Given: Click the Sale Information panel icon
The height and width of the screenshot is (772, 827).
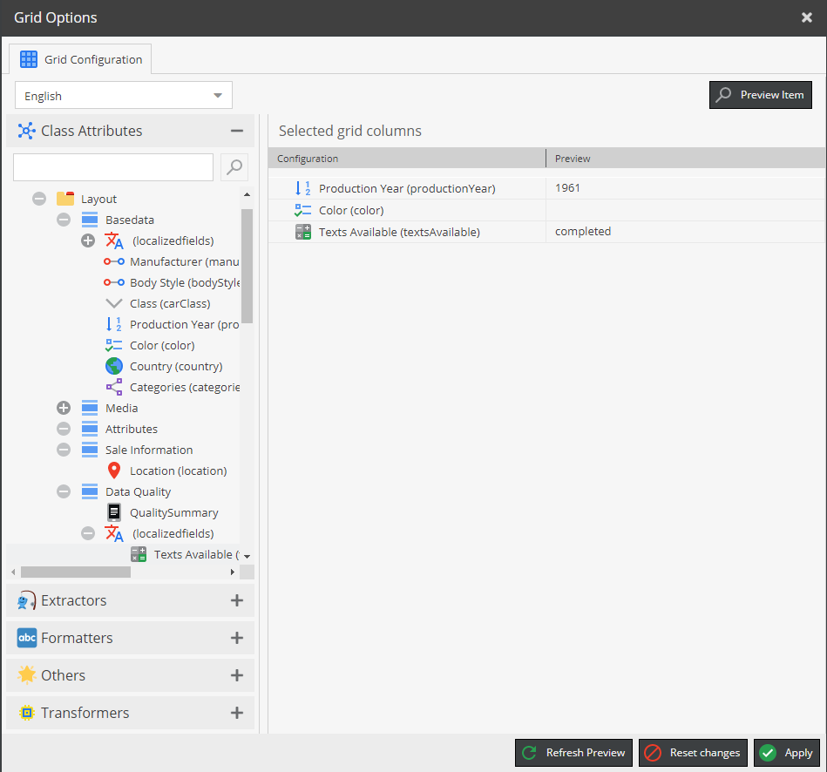Looking at the screenshot, I should click(90, 450).
